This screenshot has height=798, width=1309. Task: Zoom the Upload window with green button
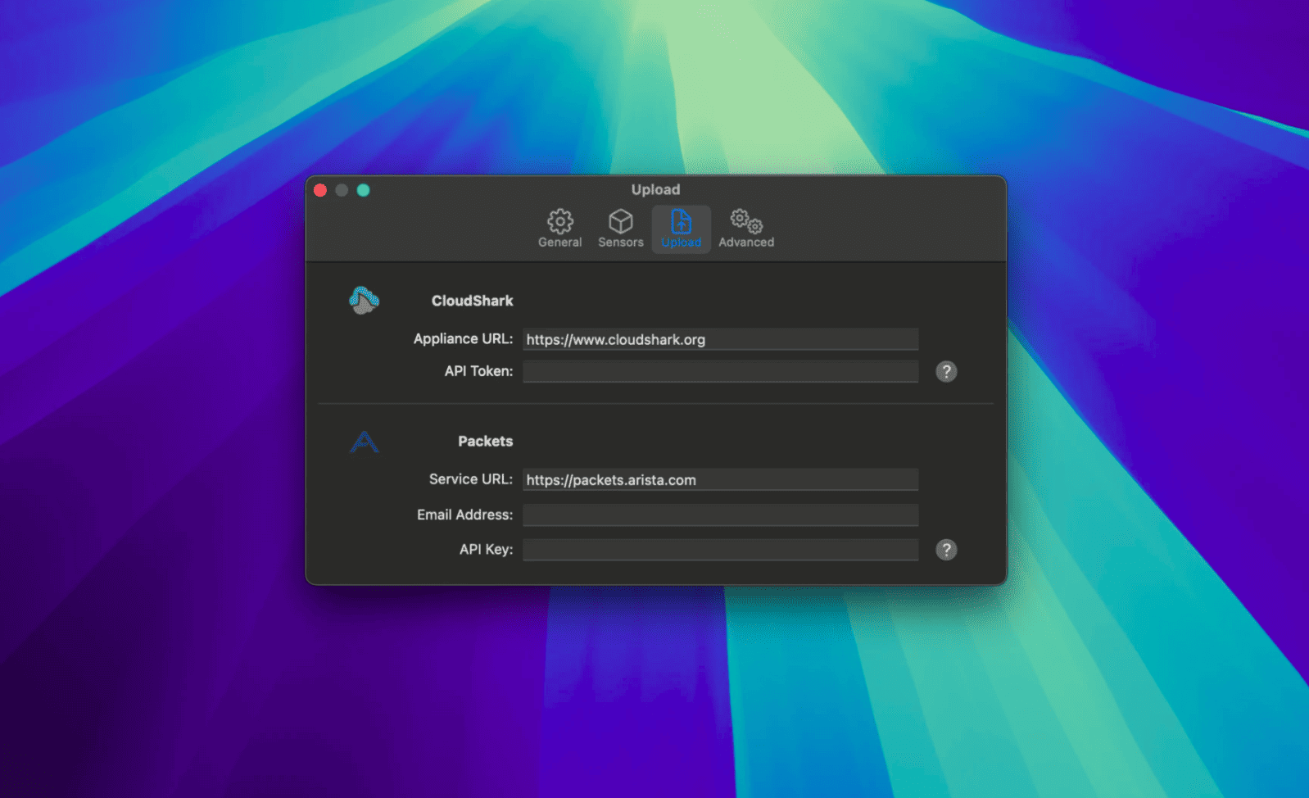(363, 190)
